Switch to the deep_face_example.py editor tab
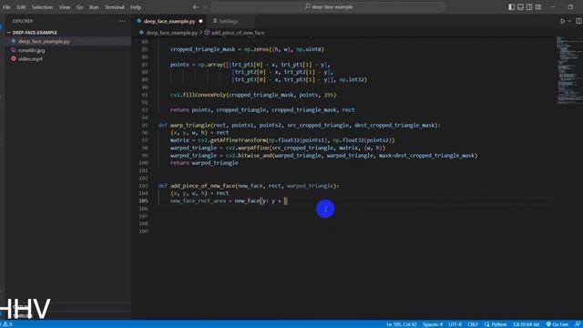This screenshot has height=328, width=583. pyautogui.click(x=169, y=21)
